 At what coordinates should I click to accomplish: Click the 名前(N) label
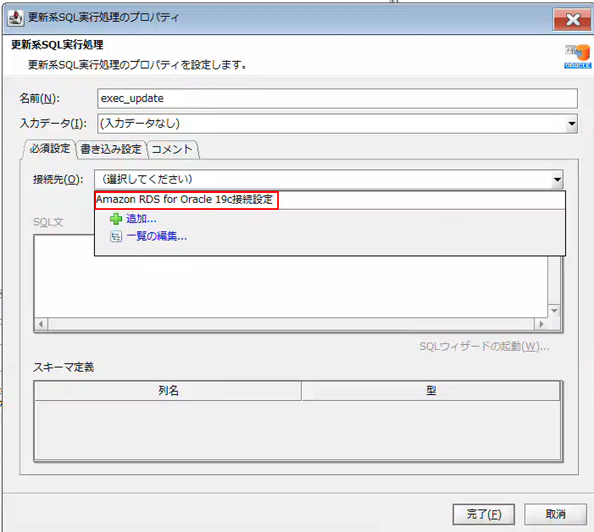[39, 99]
